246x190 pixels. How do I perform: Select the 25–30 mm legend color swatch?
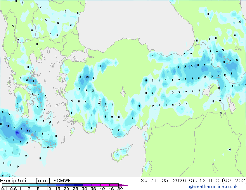pos(78,185)
